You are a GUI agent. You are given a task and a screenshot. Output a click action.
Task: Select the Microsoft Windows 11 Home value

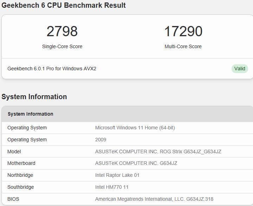[x=135, y=128]
